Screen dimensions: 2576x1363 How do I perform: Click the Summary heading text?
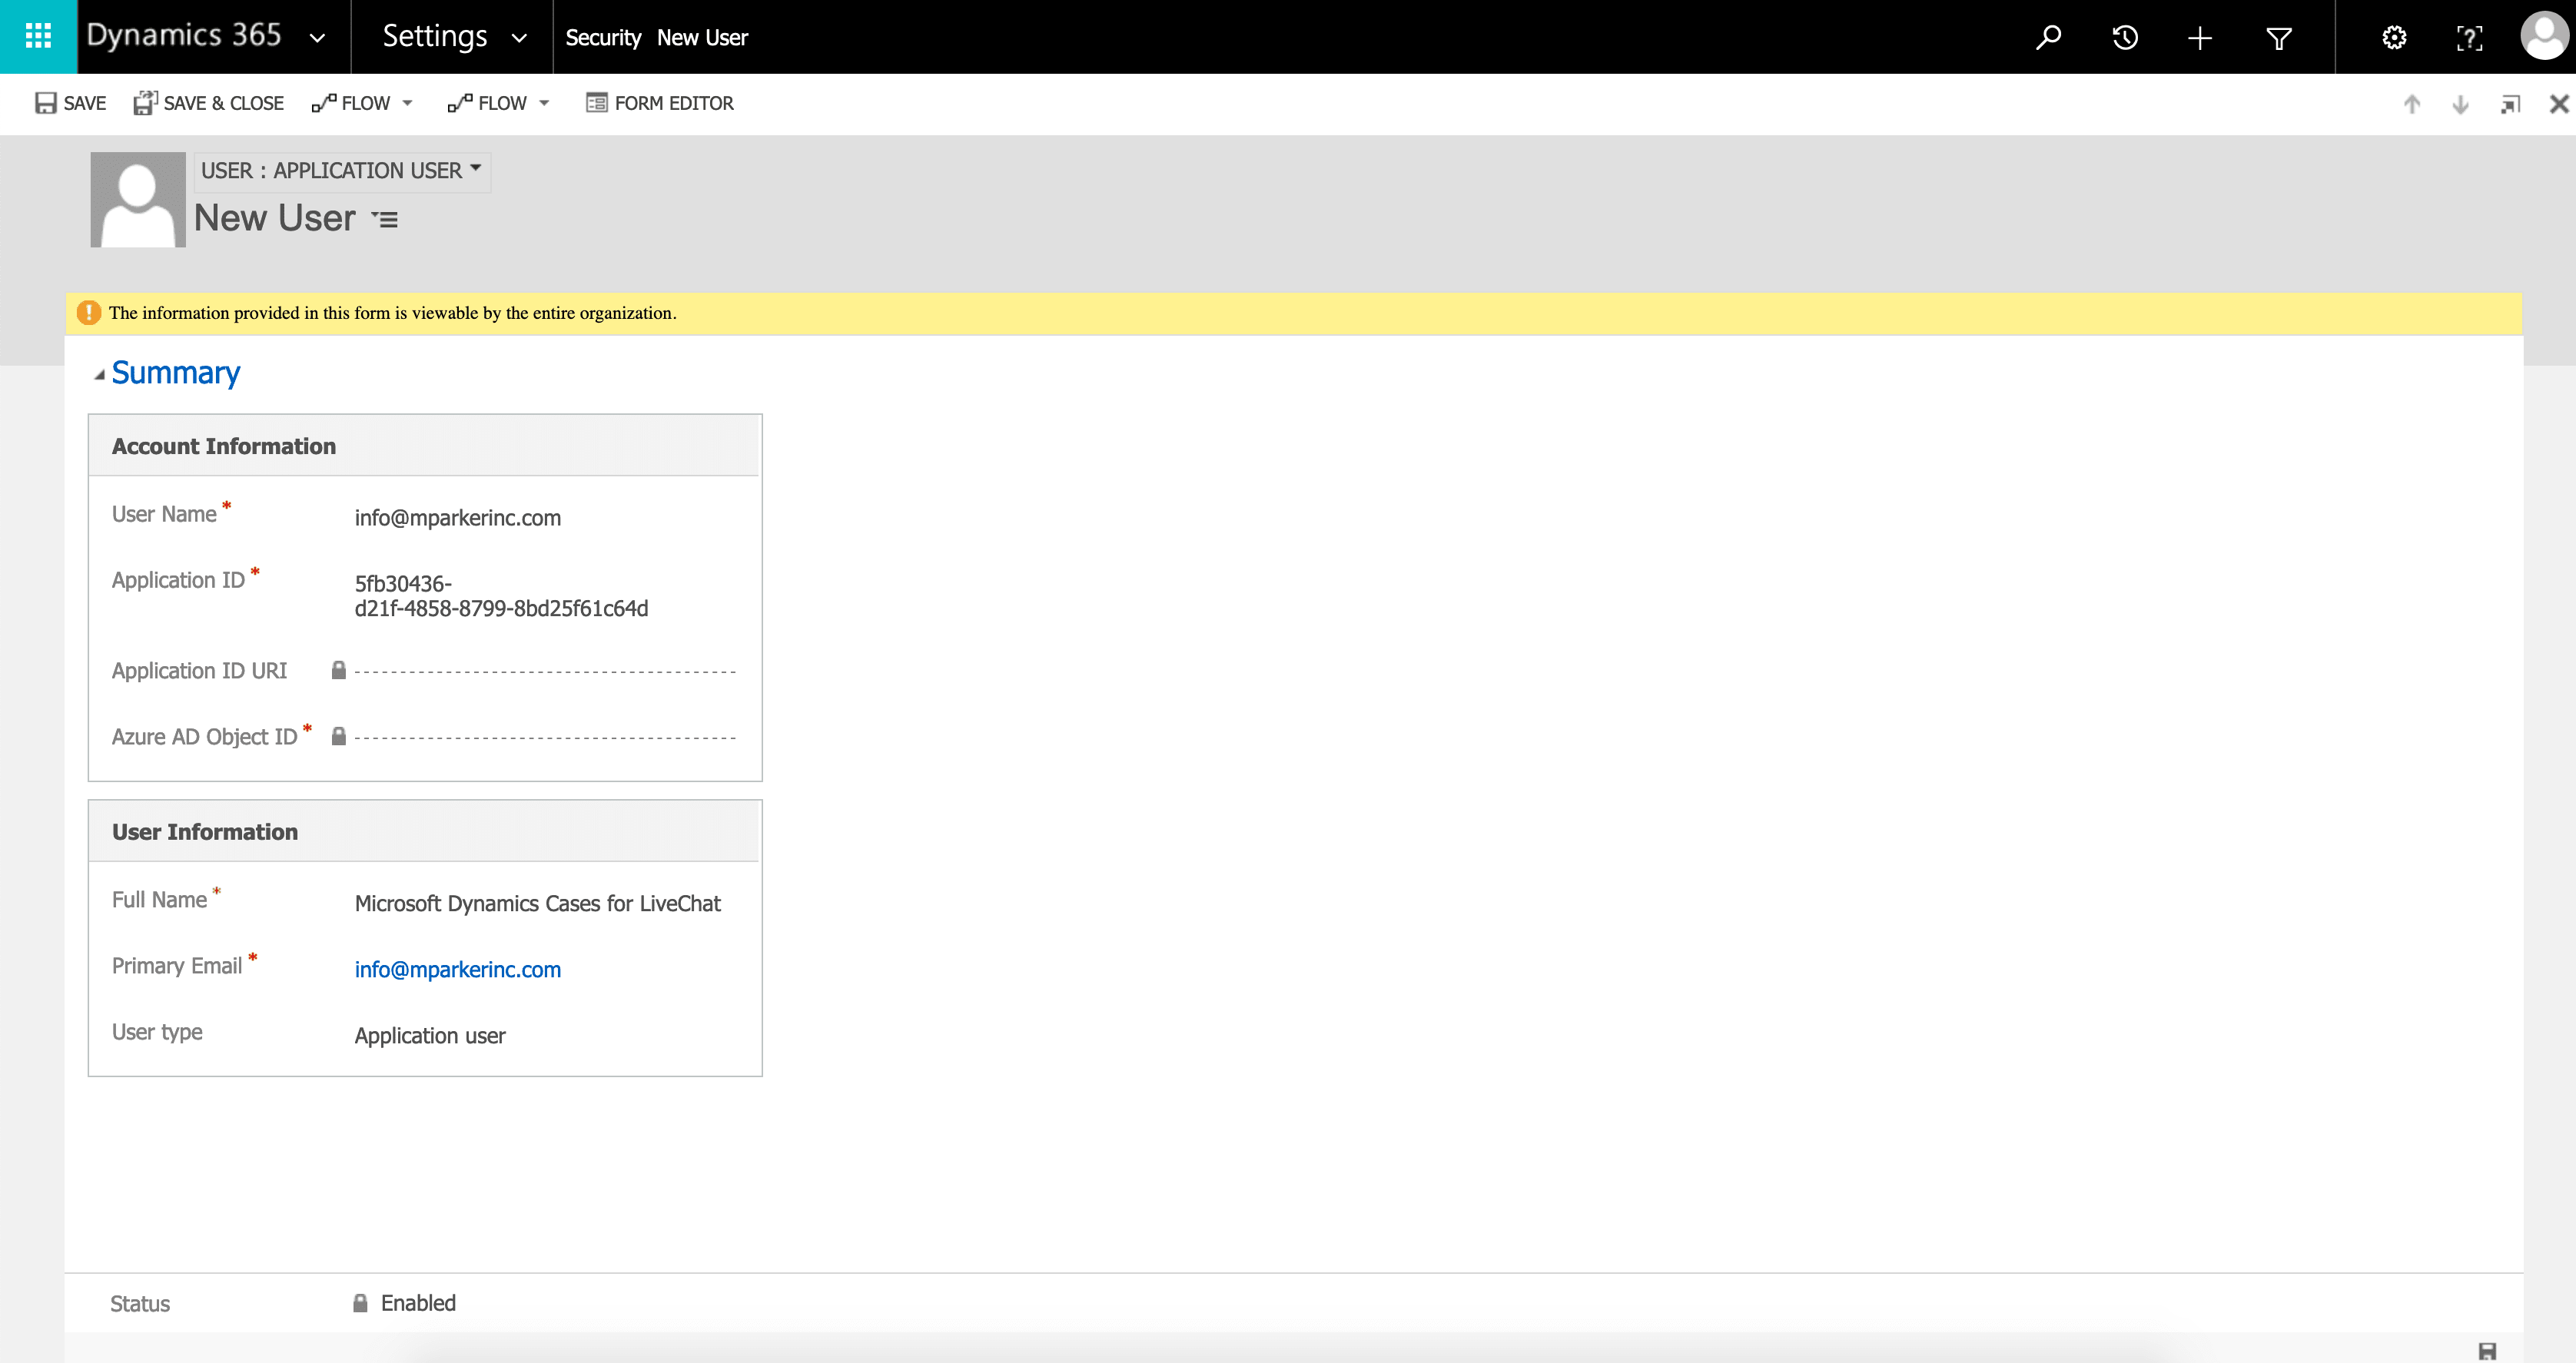tap(176, 373)
